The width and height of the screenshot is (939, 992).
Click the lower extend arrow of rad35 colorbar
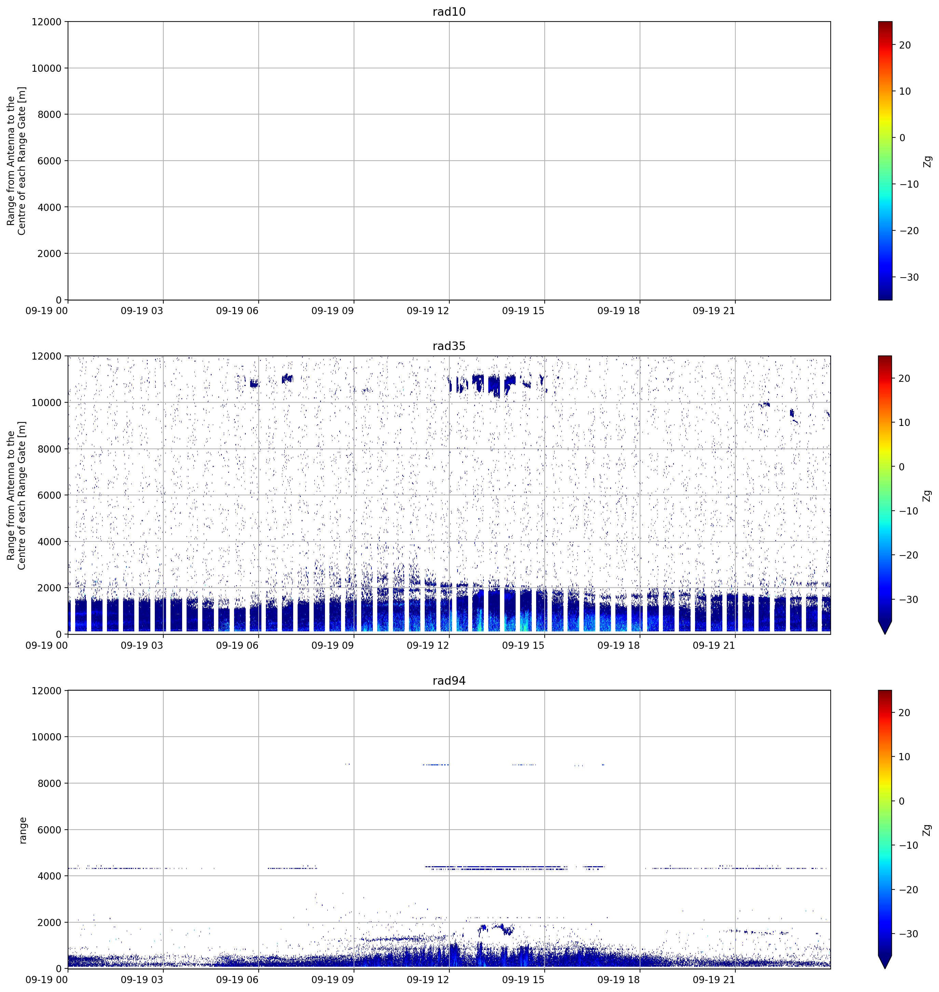(885, 628)
